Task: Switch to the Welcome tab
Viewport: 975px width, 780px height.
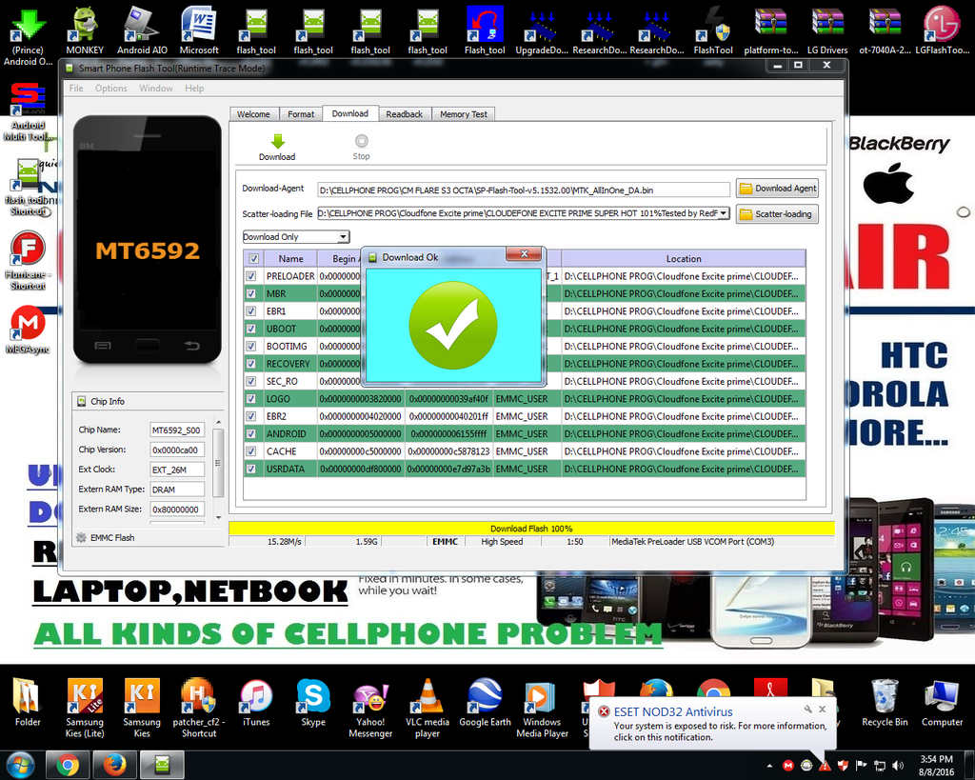Action: 253,114
